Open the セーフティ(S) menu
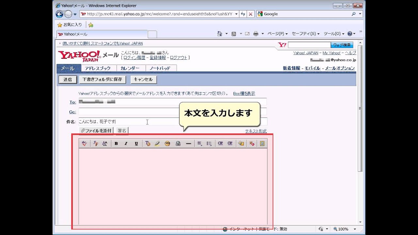This screenshot has width=418, height=235. point(306,34)
